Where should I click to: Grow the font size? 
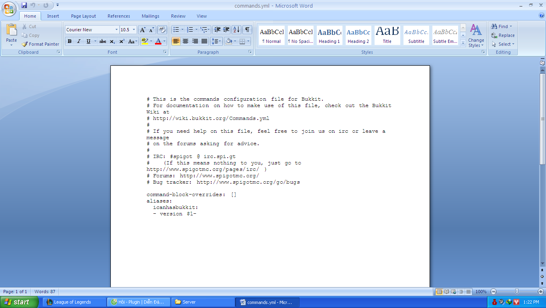coord(143,30)
